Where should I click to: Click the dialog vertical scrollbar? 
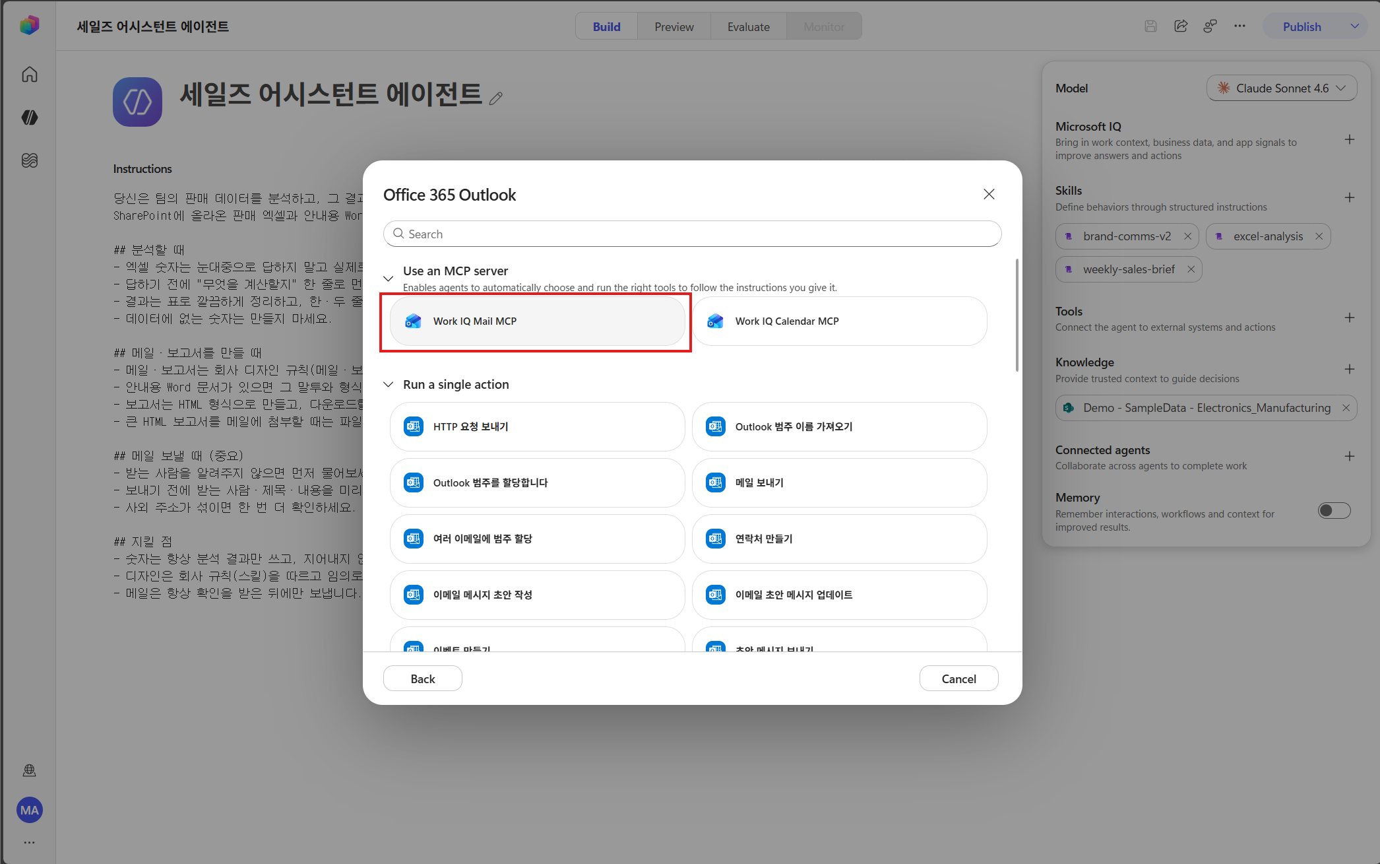1017,316
